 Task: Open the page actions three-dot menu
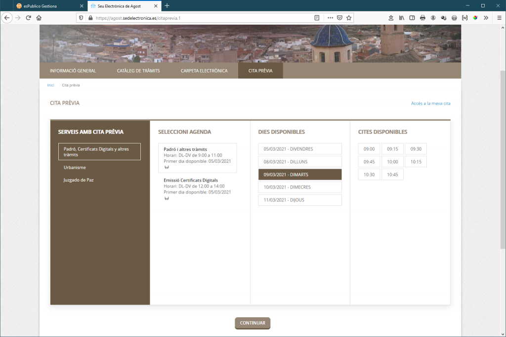point(330,18)
